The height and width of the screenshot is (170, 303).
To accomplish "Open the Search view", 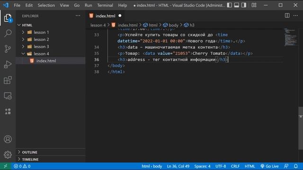I will pos(8,34).
